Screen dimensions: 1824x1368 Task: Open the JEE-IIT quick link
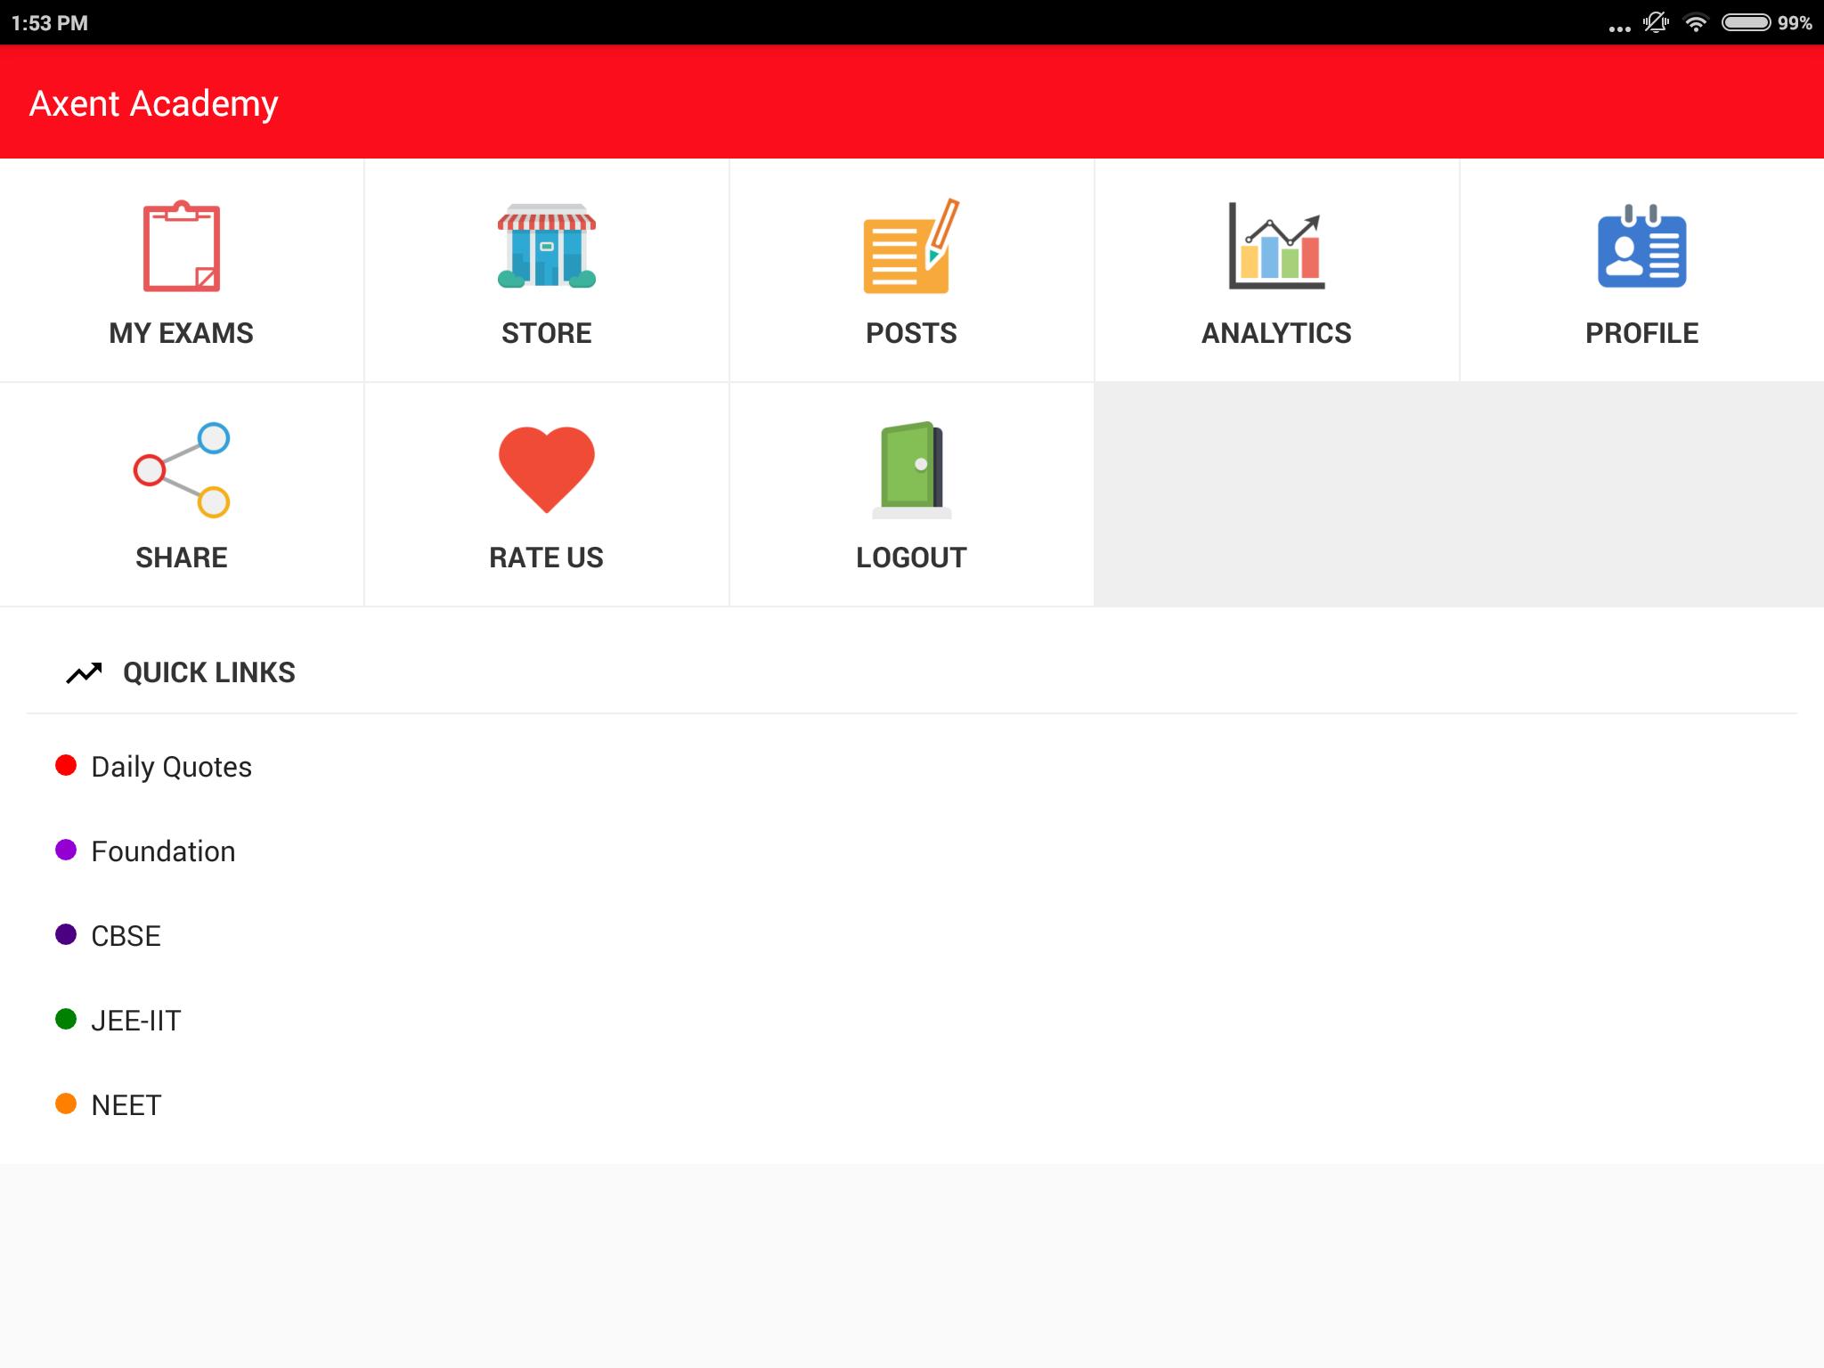pyautogui.click(x=136, y=1021)
